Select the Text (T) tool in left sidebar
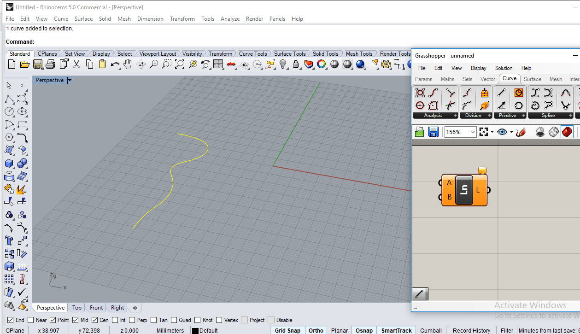The width and height of the screenshot is (580, 334). [9, 240]
